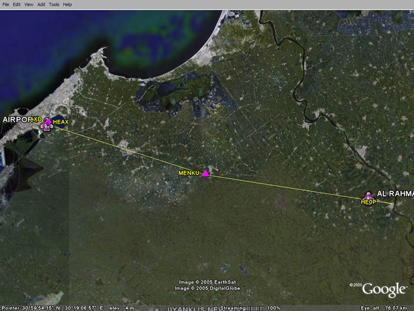Open the Tools menu

click(x=54, y=4)
